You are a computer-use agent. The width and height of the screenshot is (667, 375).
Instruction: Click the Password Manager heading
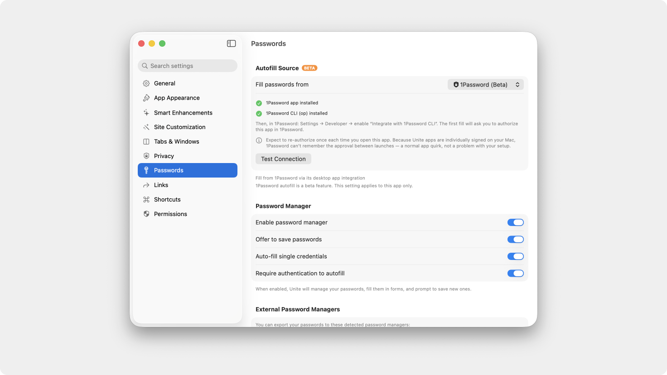pos(283,206)
